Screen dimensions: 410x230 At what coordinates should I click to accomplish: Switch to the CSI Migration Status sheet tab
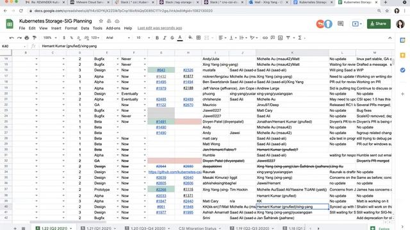(197, 228)
